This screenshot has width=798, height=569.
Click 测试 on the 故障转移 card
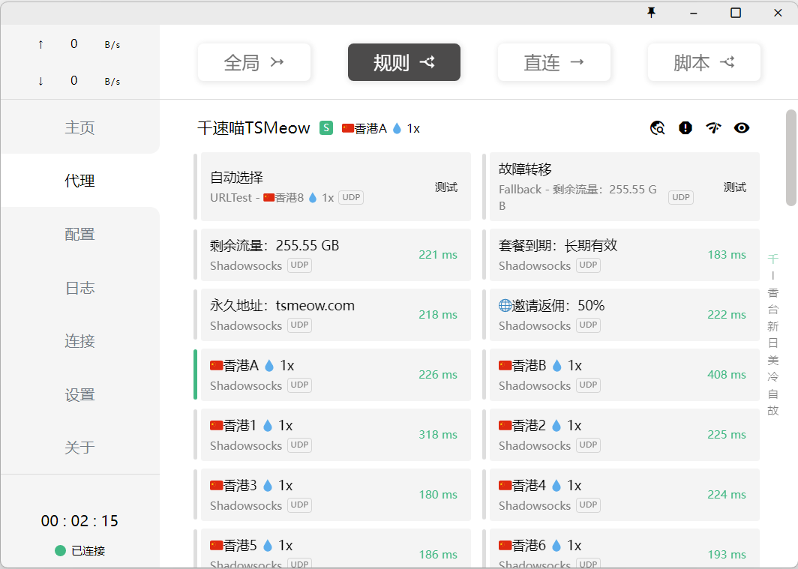coord(735,187)
